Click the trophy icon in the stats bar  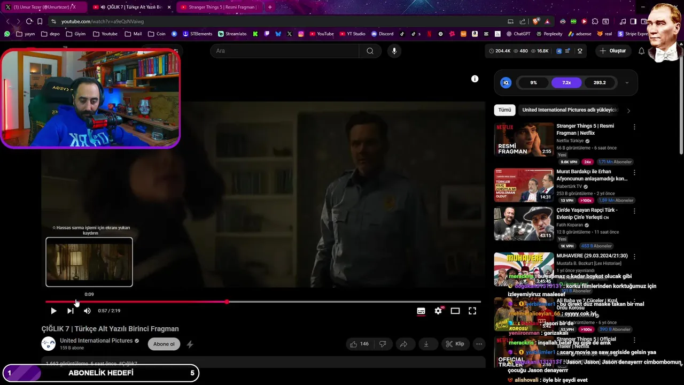point(580,51)
